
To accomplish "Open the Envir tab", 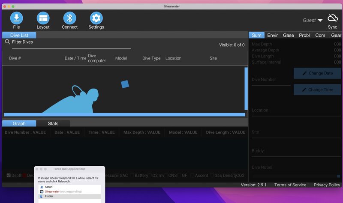I will coord(273,35).
